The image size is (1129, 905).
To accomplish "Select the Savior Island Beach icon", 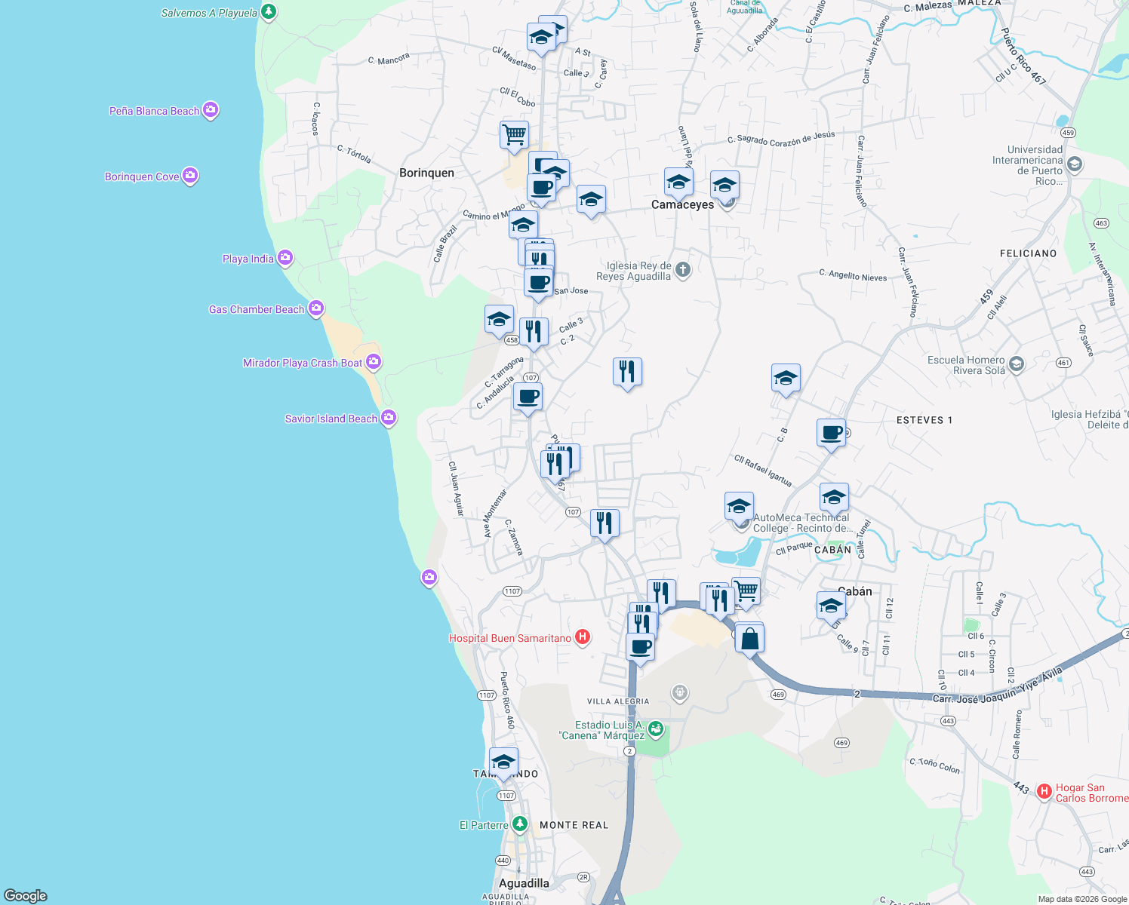I will point(389,416).
